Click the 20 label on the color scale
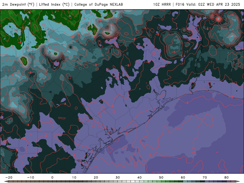Screen dimensions: 244x183 coord(96,178)
